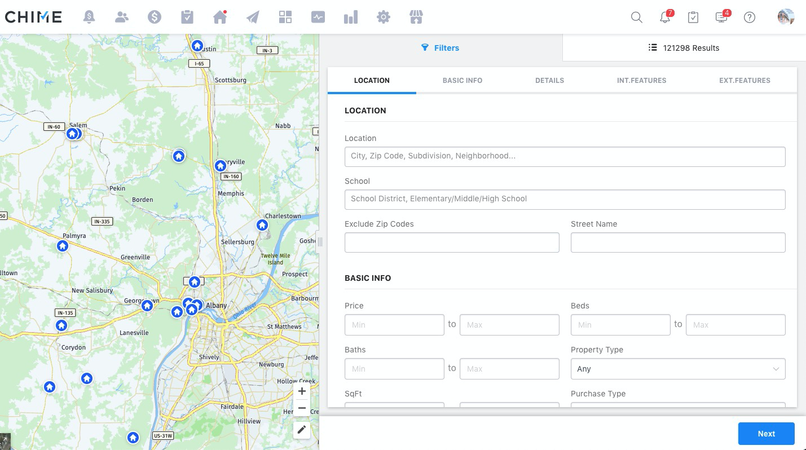Screen dimensions: 806x450
Task: Click the Next button
Action: [x=766, y=434]
